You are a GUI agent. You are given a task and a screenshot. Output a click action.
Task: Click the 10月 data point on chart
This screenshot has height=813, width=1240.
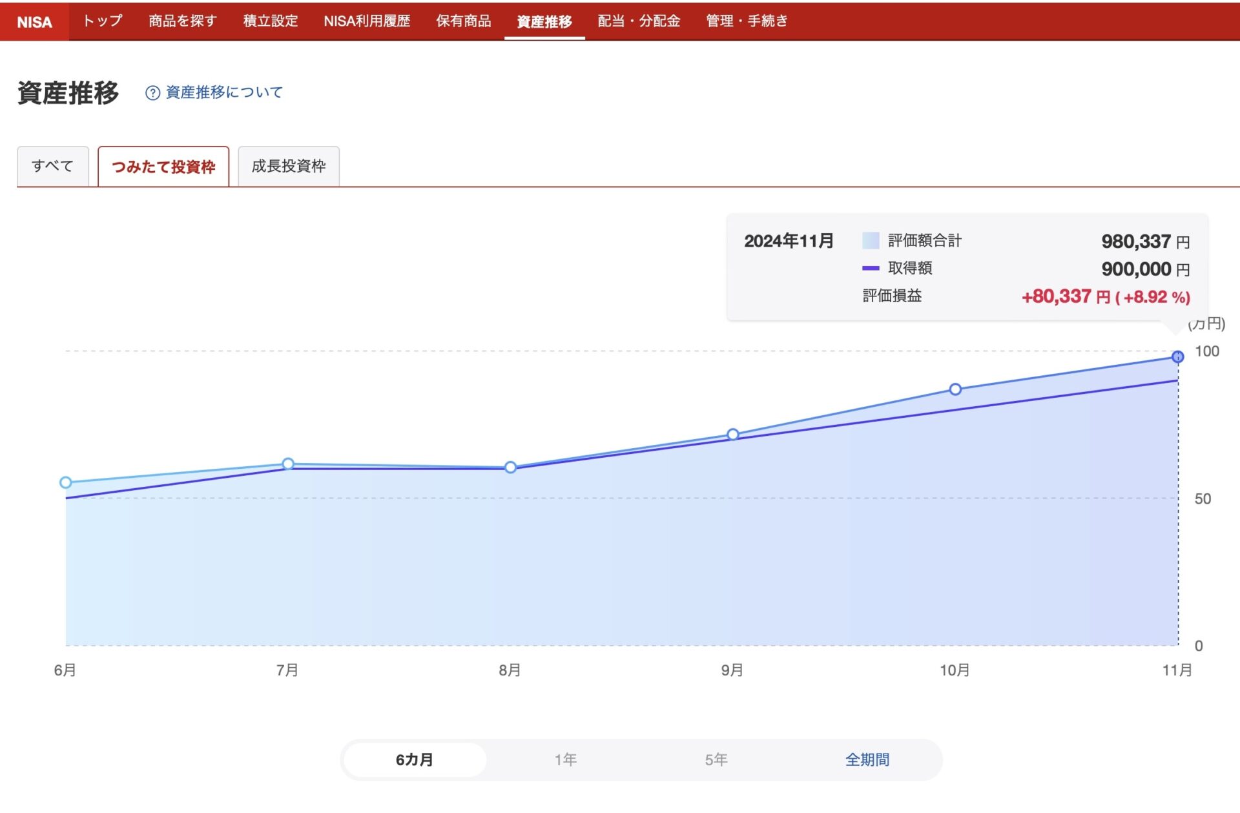(x=955, y=389)
